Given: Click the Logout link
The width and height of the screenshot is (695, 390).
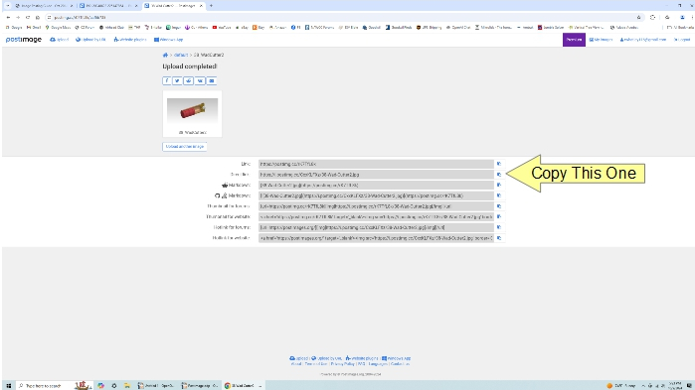Looking at the screenshot, I should click(x=682, y=40).
